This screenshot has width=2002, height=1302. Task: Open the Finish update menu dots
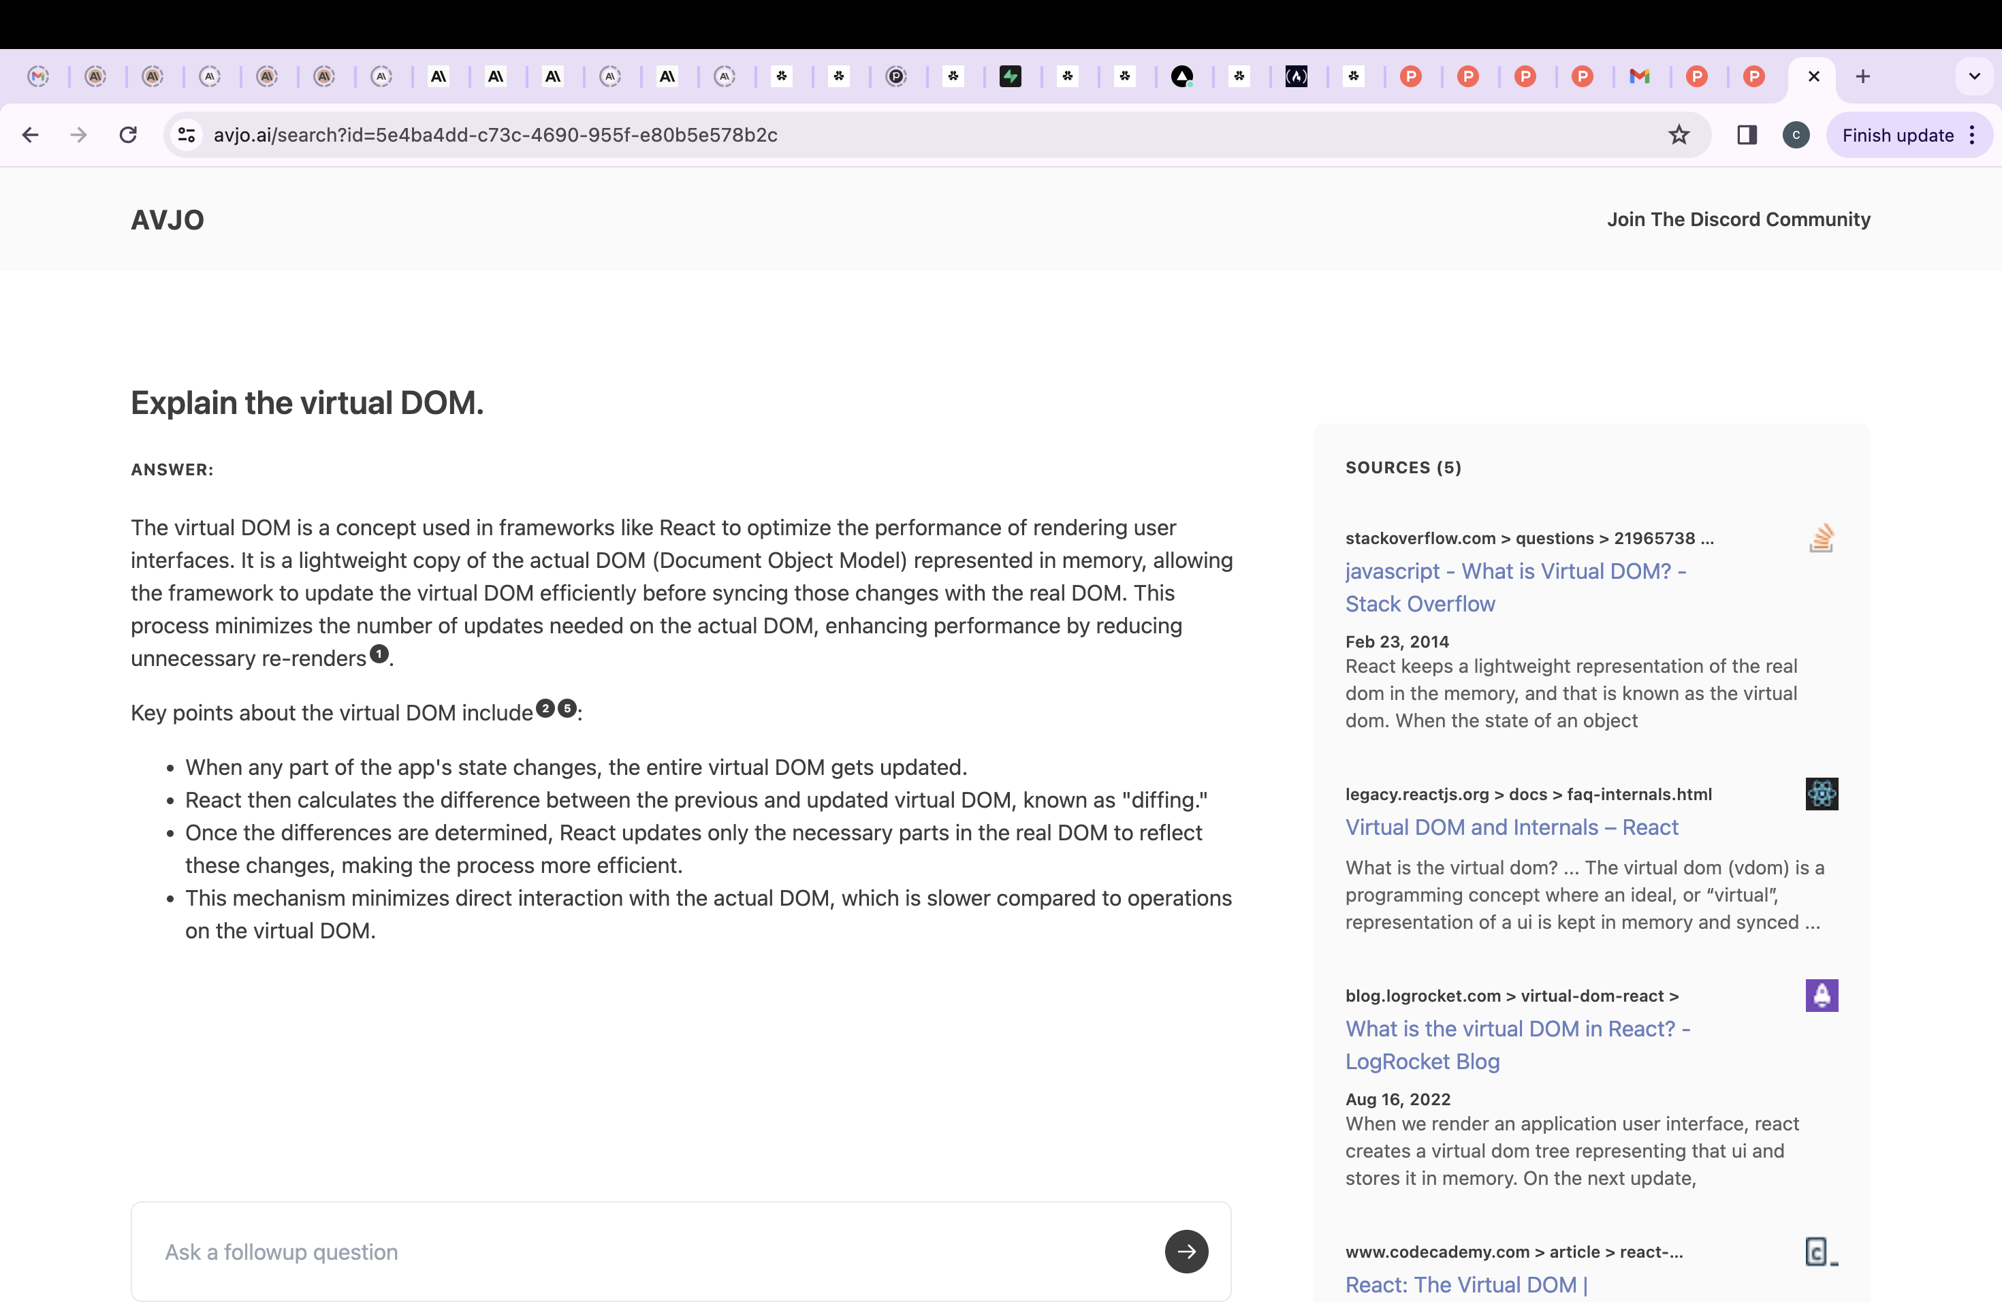(1973, 136)
